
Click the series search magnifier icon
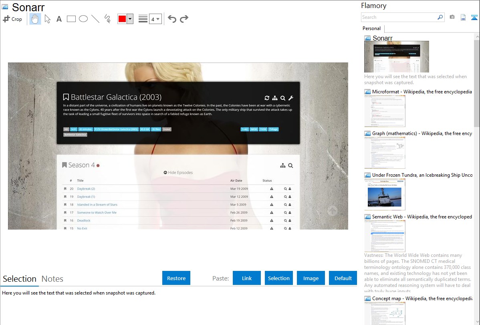coord(283,98)
